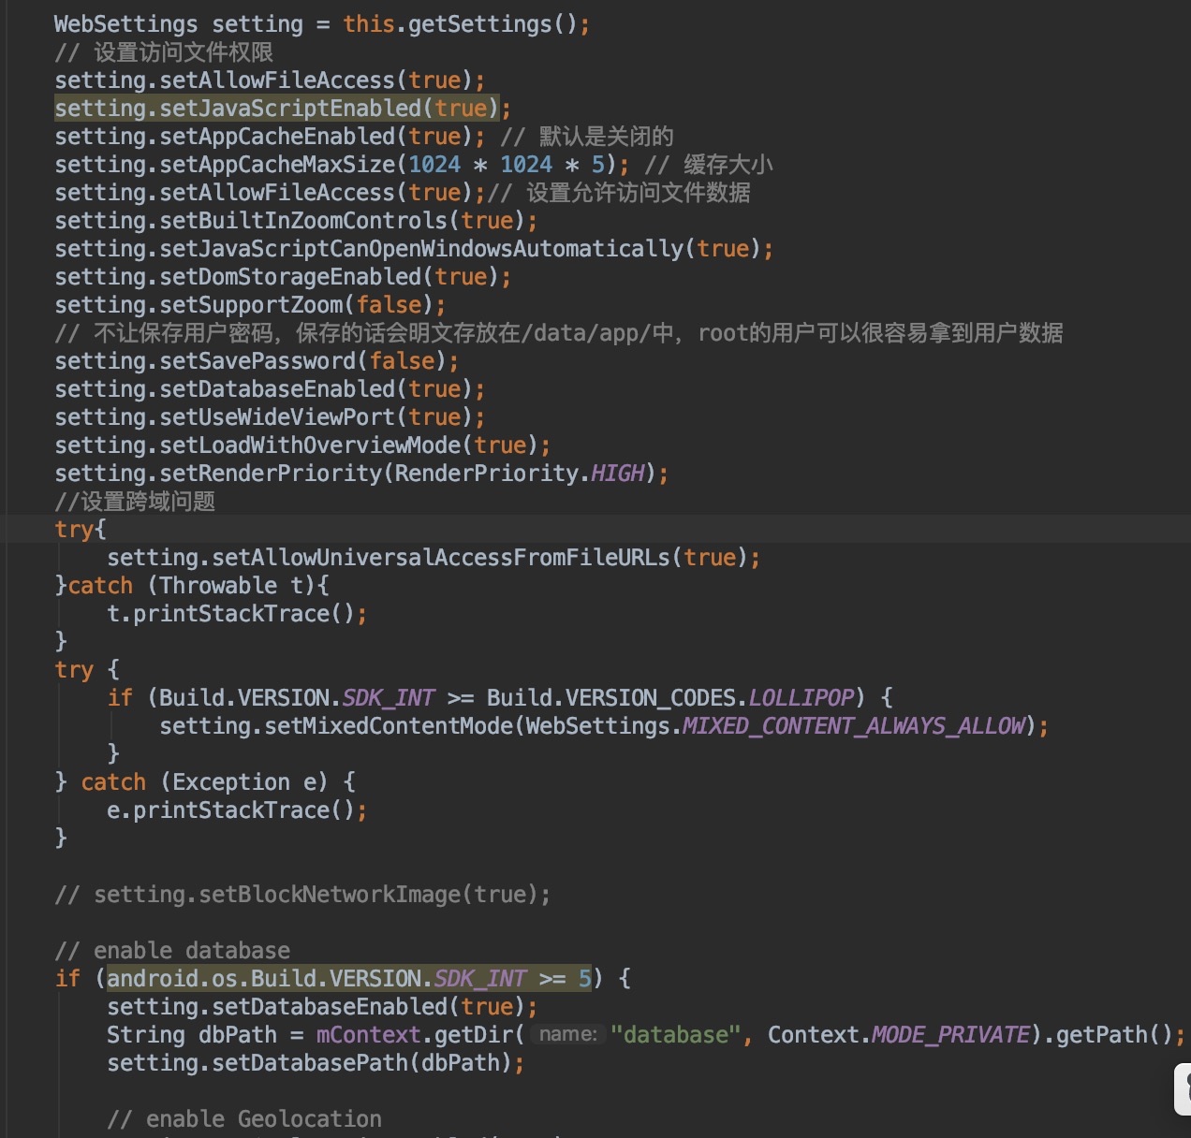Screen dimensions: 1191x1138
Task: Click the comment '// 缓存大小'
Action: click(709, 165)
